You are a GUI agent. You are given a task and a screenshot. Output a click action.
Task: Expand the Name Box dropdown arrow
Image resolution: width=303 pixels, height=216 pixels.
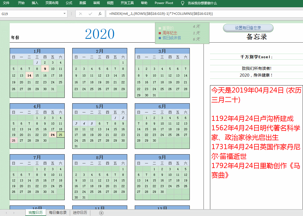point(64,14)
